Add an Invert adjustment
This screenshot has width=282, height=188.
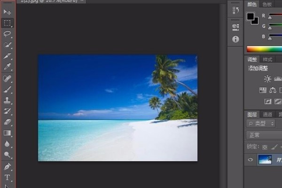point(268,102)
